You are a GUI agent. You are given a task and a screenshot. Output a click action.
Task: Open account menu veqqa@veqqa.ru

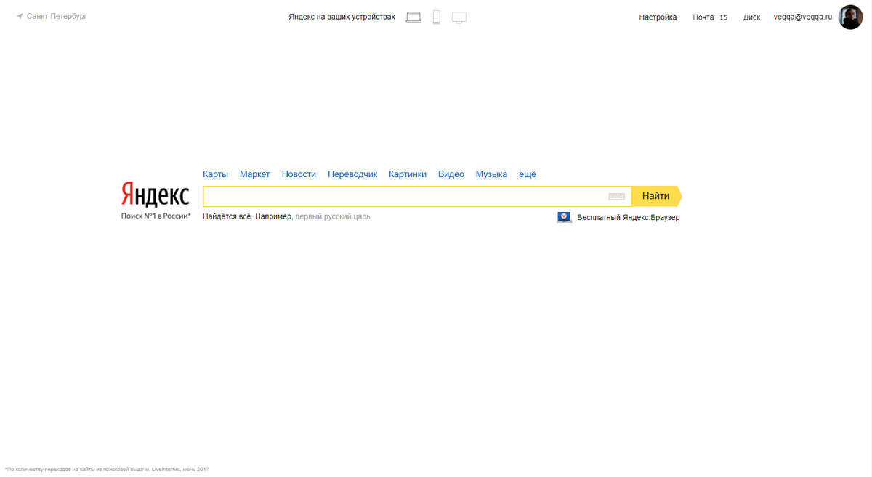[803, 17]
